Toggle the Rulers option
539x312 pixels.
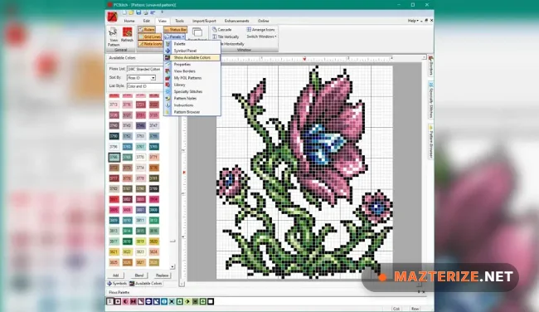coord(147,30)
